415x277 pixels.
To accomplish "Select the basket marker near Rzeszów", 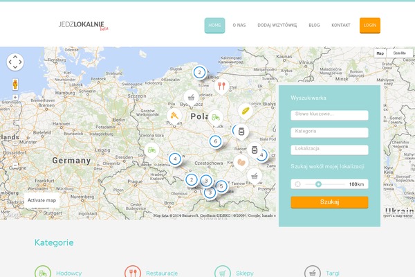I will 255,177.
